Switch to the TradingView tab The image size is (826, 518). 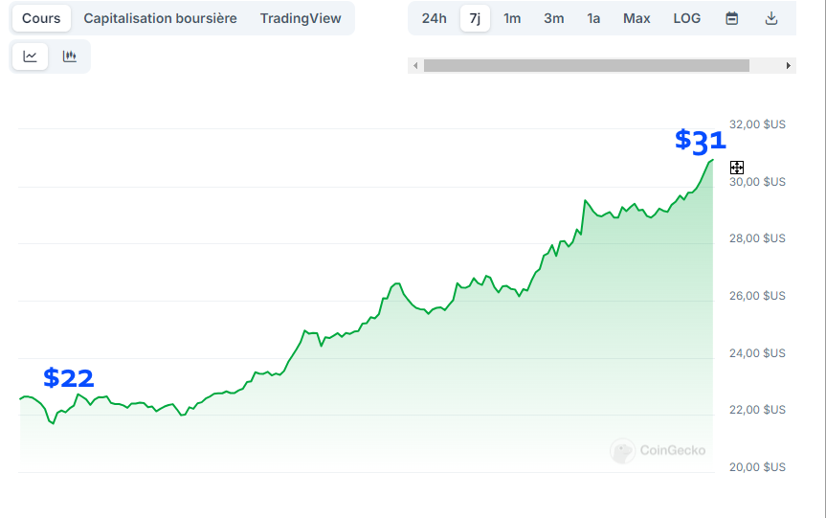coord(301,18)
